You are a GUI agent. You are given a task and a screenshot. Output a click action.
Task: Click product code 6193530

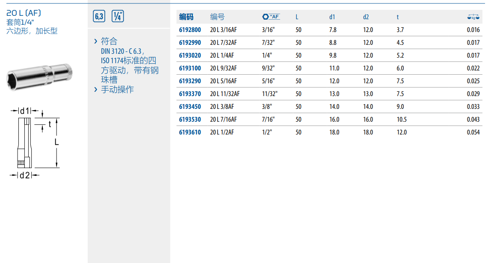point(189,120)
